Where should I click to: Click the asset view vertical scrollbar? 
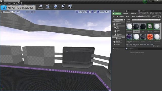pos(161,31)
